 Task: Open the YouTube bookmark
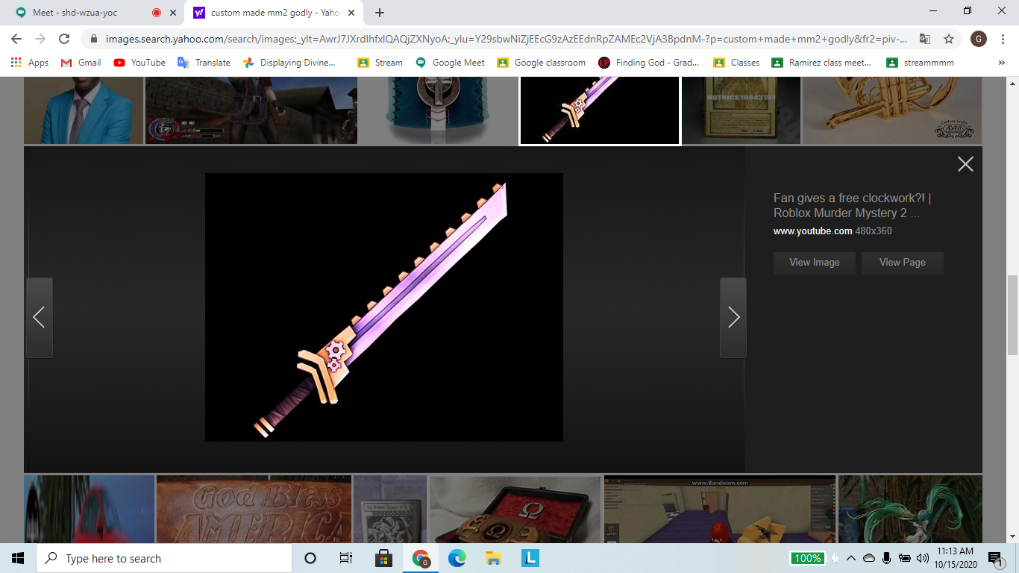(139, 63)
